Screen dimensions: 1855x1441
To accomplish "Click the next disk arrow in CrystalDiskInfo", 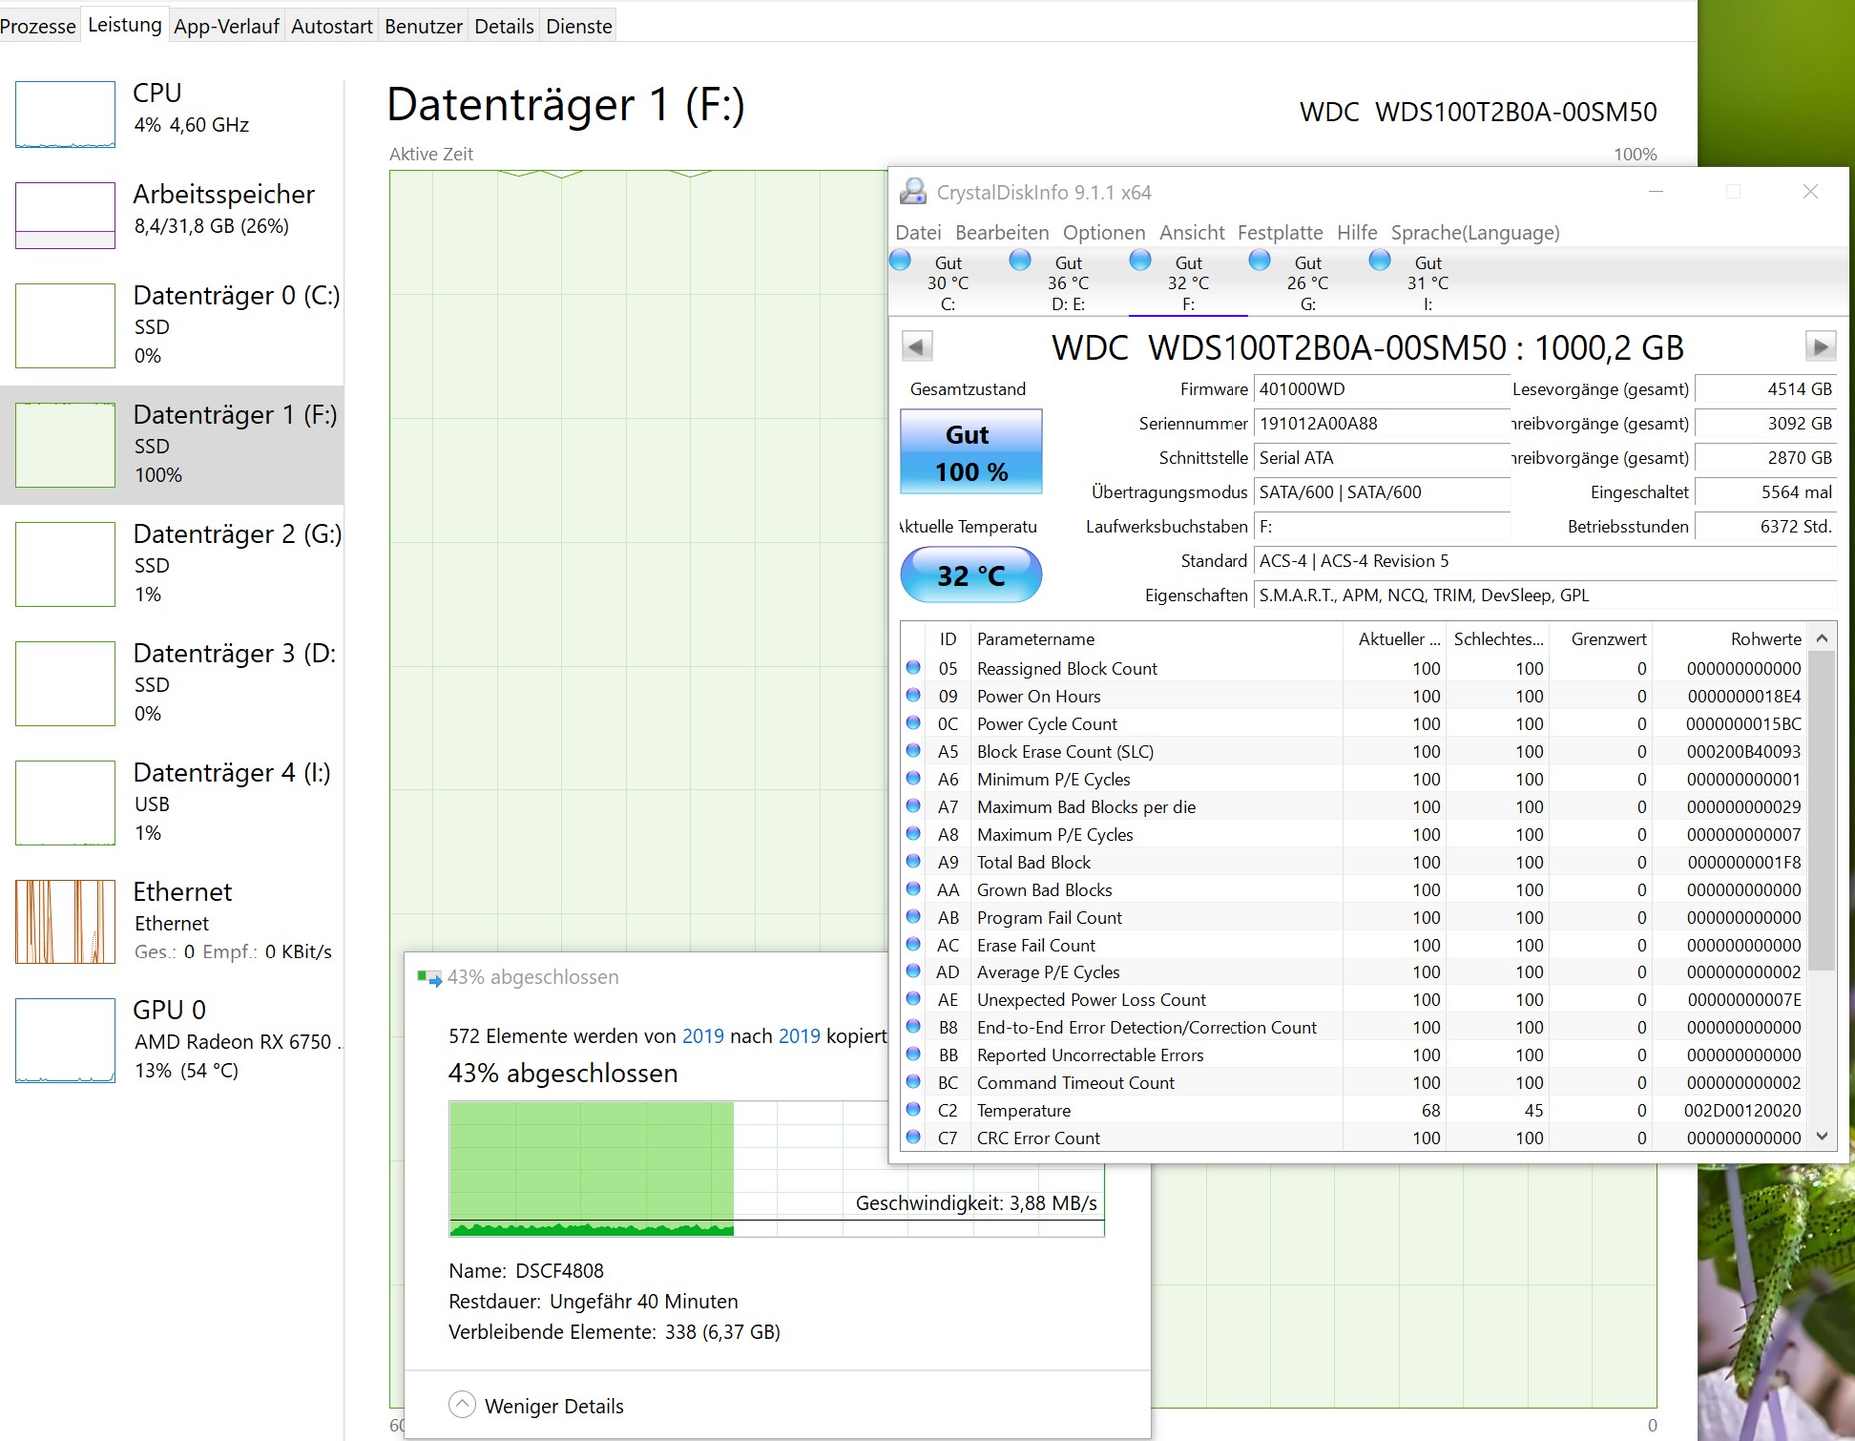I will click(1820, 346).
